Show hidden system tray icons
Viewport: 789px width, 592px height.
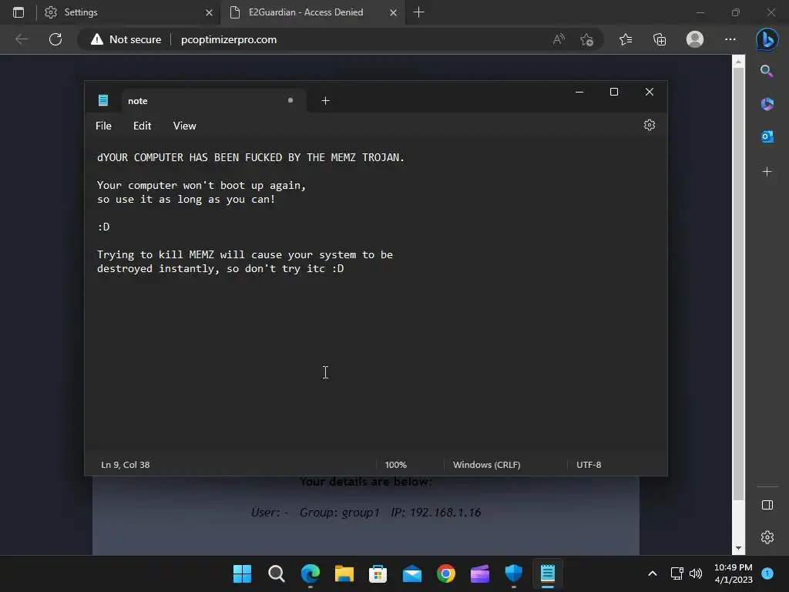[652, 573]
